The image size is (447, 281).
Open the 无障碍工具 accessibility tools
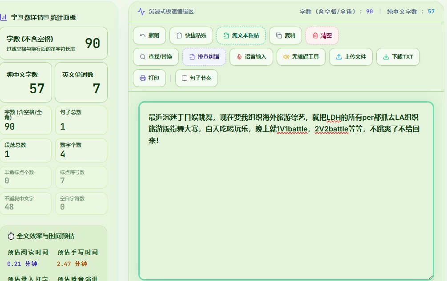tap(301, 57)
